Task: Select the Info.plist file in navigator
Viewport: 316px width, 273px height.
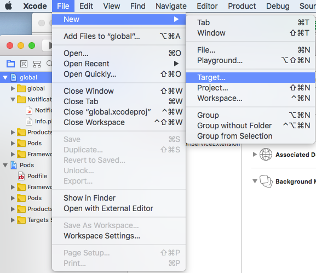Action: 39,121
